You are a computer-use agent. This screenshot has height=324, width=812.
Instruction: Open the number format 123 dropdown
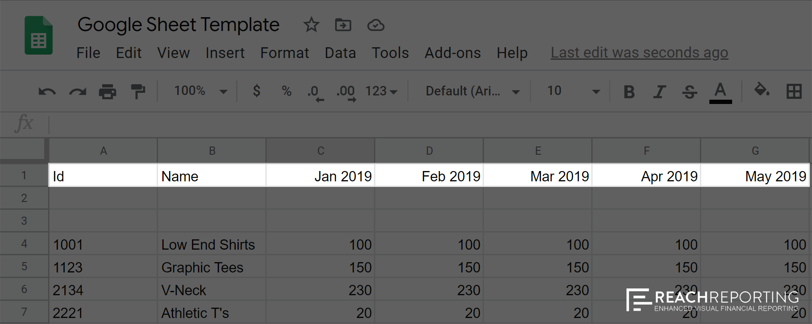click(381, 91)
